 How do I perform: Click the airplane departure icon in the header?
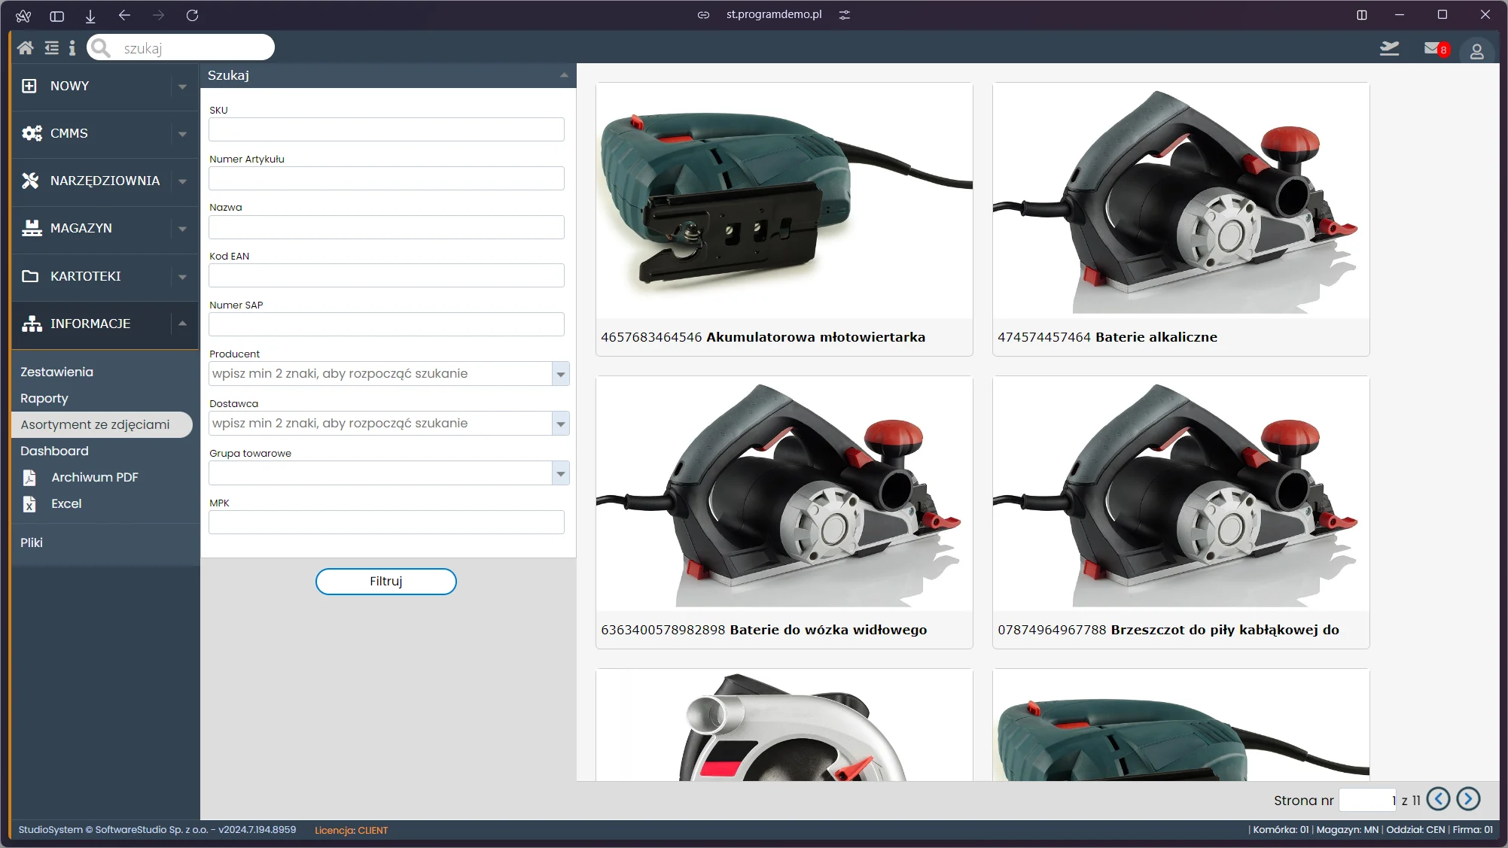tap(1389, 48)
